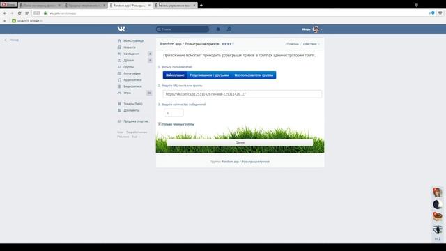Image resolution: width=446 pixels, height=251 pixels.
Task: Click the music icon beside Аудиозаписи
Action: click(119, 80)
